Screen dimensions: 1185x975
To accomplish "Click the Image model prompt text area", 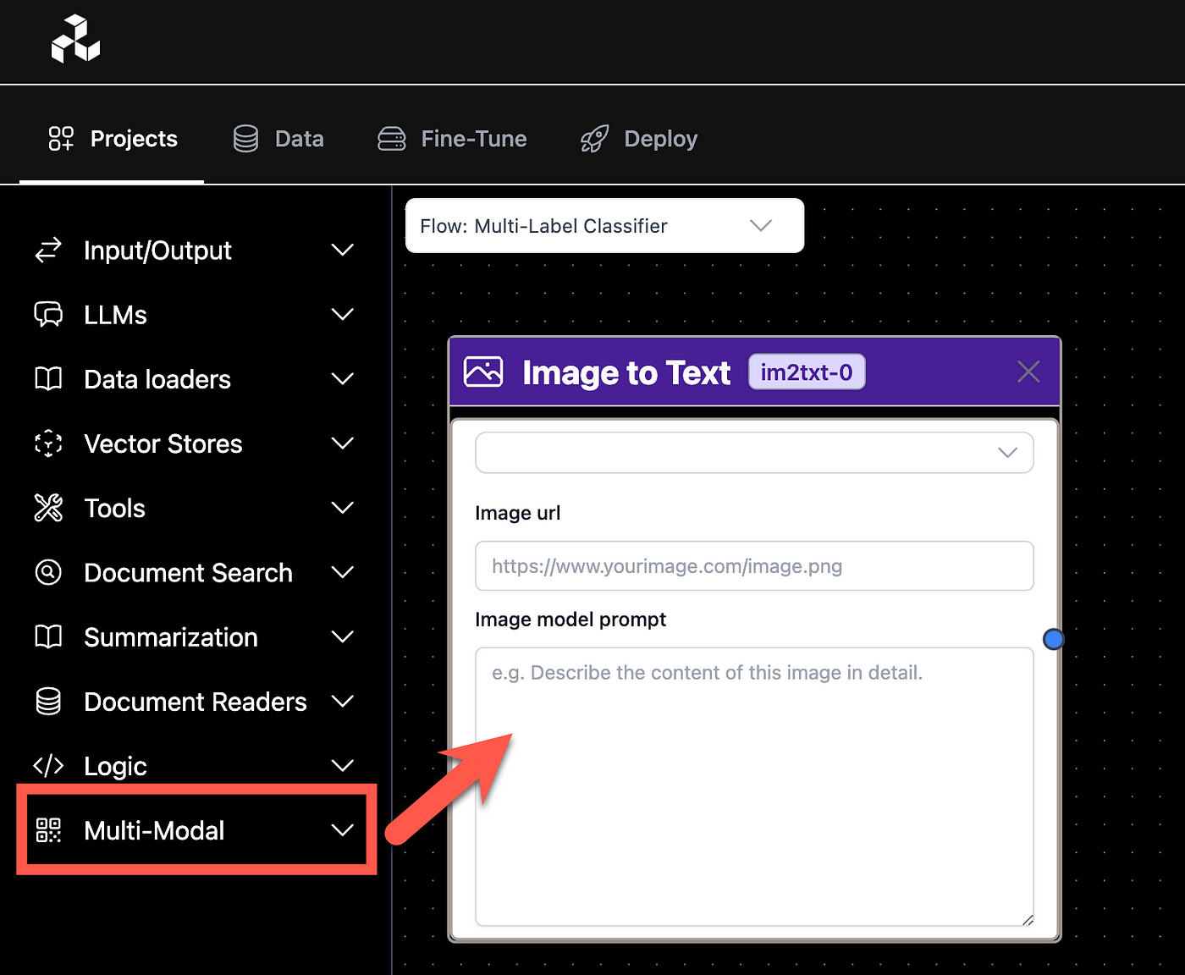I will (753, 787).
